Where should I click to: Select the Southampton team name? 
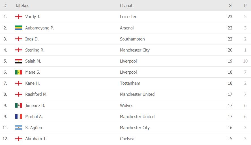pyautogui.click(x=132, y=39)
